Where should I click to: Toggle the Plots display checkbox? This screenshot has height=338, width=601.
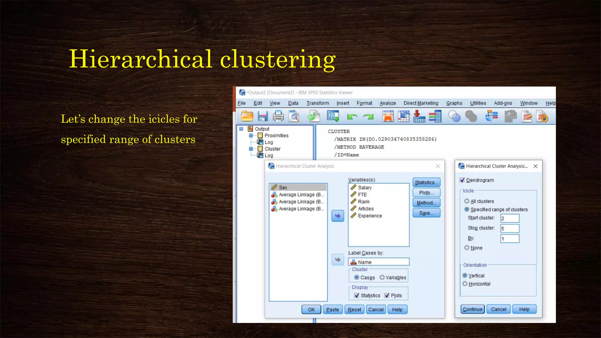387,295
